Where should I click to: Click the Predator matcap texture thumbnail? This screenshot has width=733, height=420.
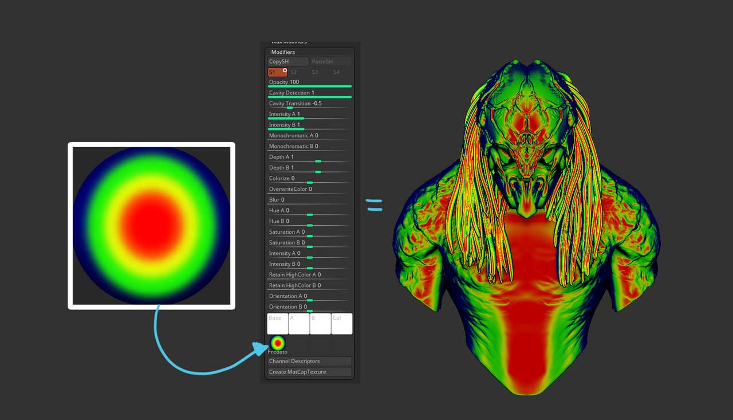278,343
